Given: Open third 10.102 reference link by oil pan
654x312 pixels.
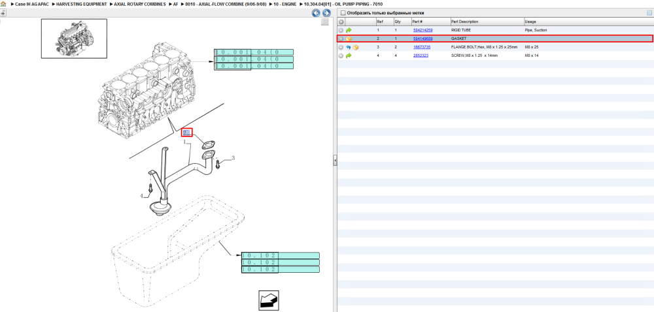Looking at the screenshot, I should click(x=281, y=270).
